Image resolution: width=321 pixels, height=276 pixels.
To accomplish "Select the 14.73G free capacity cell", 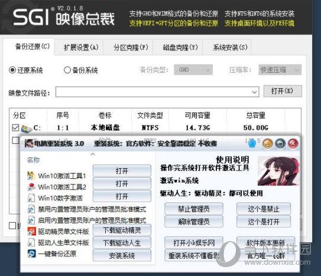I will coord(198,128).
